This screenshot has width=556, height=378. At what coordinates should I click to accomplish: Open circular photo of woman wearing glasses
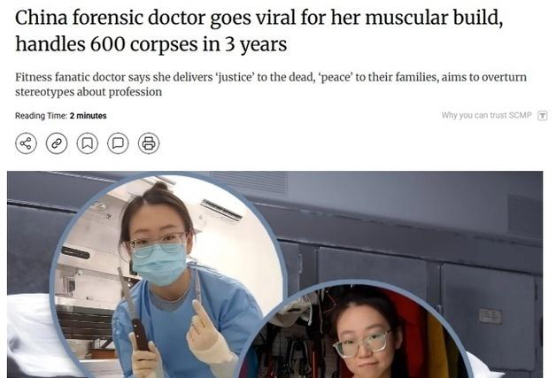tap(355, 330)
